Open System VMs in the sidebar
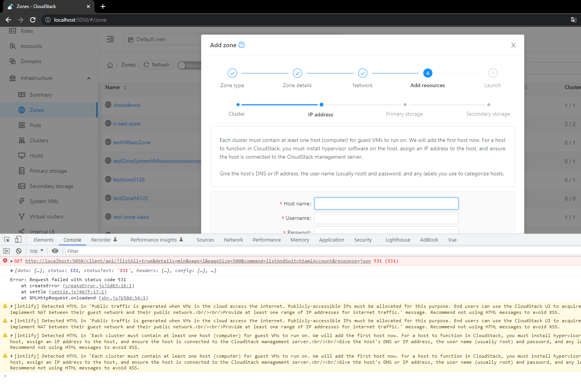The image size is (581, 385). 44,201
